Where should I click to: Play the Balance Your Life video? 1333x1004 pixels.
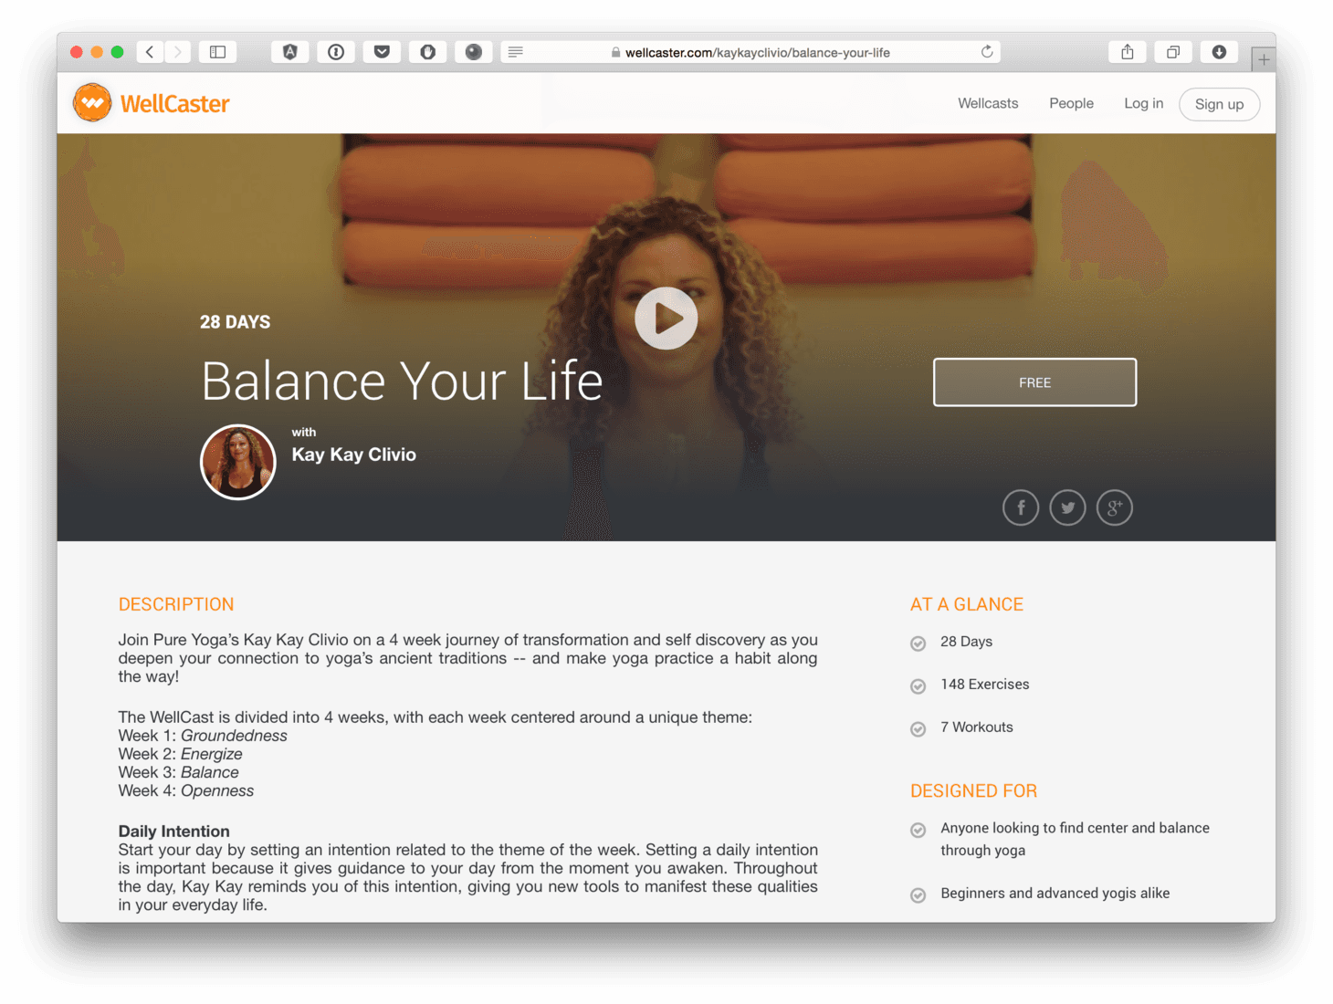(x=666, y=319)
